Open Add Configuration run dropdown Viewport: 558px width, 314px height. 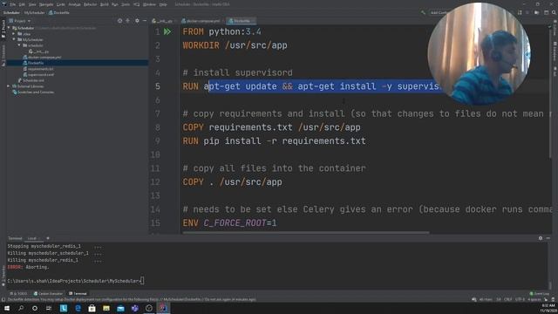click(439, 12)
